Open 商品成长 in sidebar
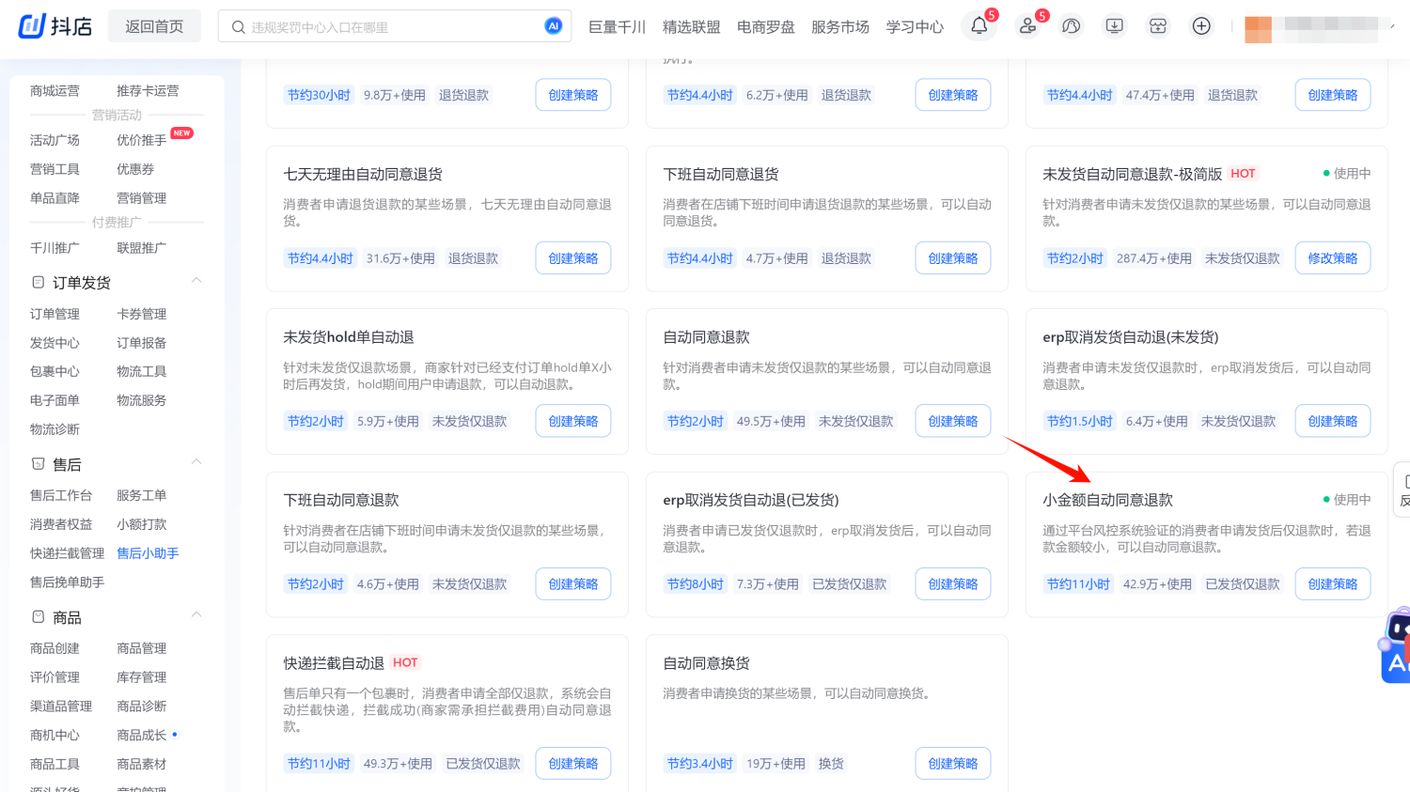The width and height of the screenshot is (1410, 792). [141, 736]
